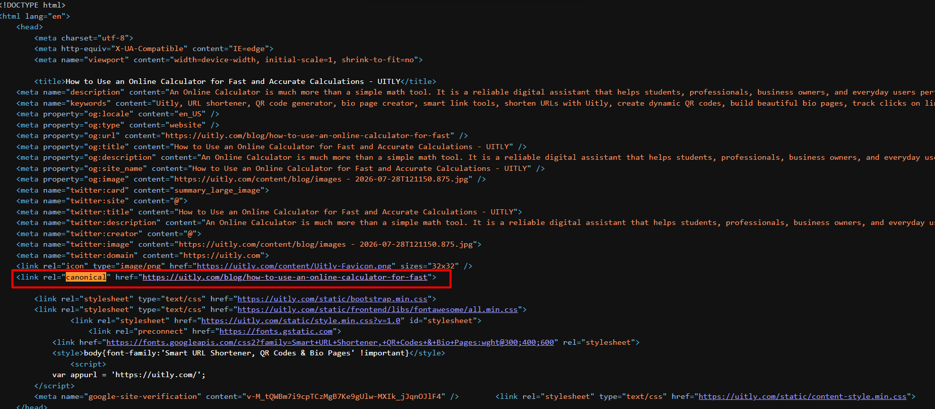
Task: Follow the style.min.css?v=1.0 link
Action: click(x=301, y=321)
